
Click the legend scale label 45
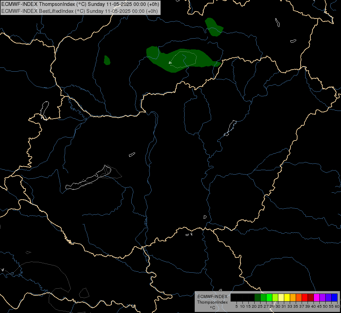coord(319,306)
